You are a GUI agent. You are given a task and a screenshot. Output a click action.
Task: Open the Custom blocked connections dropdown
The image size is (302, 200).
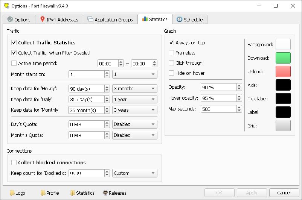[135, 173]
